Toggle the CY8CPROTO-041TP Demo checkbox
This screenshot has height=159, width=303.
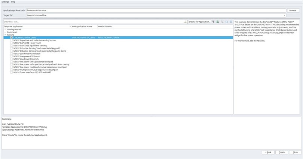point(12,38)
